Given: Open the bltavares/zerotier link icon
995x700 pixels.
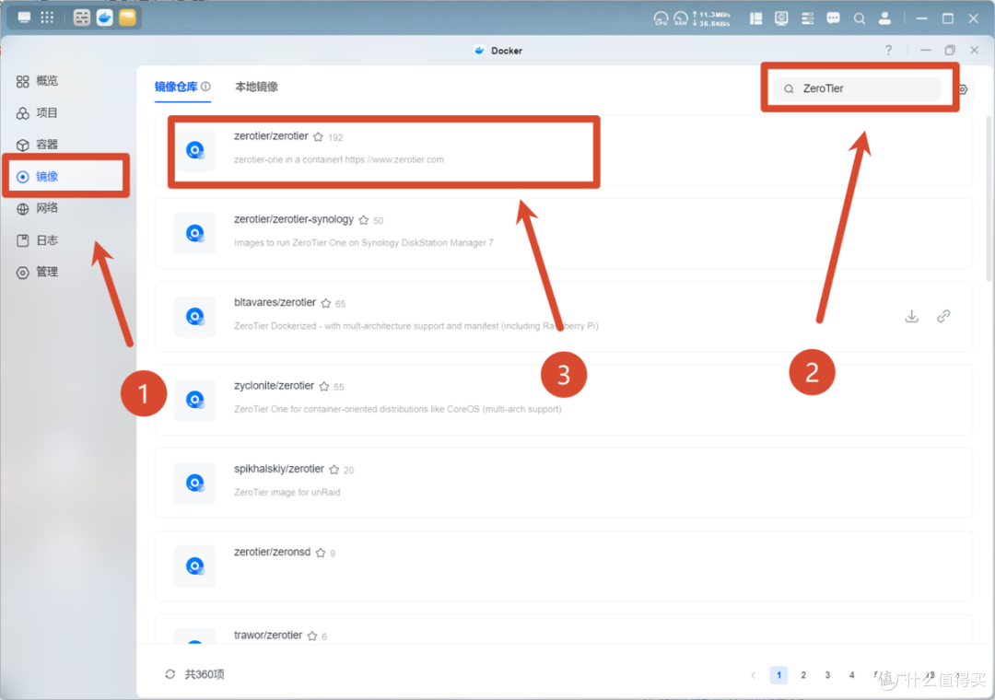Looking at the screenshot, I should pos(943,316).
